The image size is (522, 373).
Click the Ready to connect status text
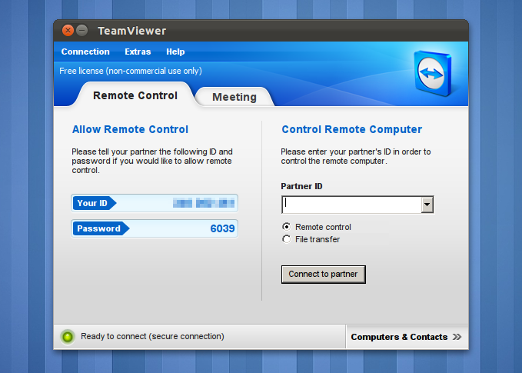152,337
